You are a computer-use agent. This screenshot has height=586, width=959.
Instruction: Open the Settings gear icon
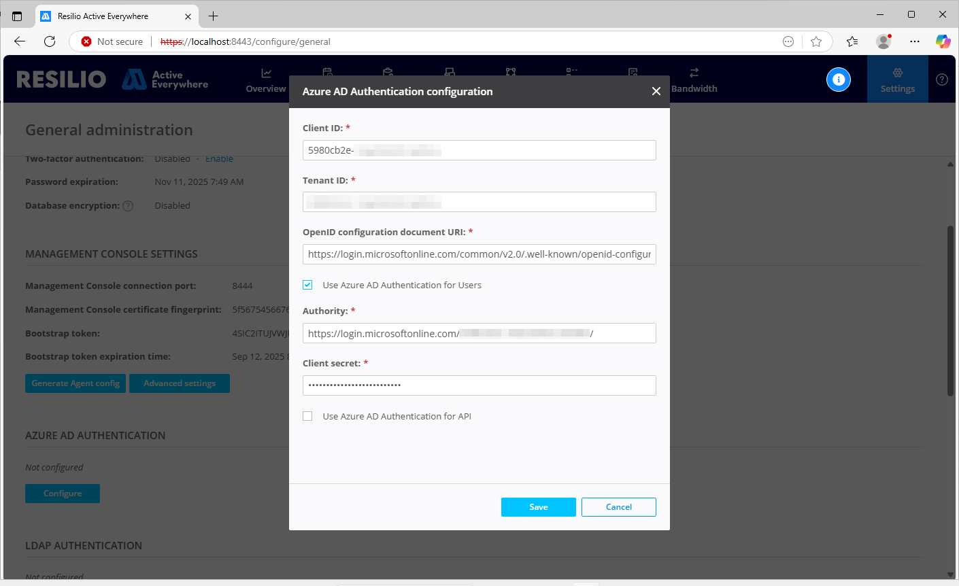pyautogui.click(x=897, y=78)
